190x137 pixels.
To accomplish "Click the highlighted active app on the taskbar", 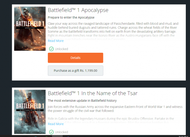I will 57,136.
